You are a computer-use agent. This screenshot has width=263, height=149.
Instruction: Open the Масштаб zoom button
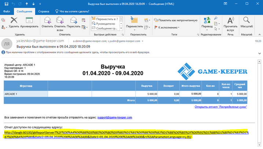(247, 22)
